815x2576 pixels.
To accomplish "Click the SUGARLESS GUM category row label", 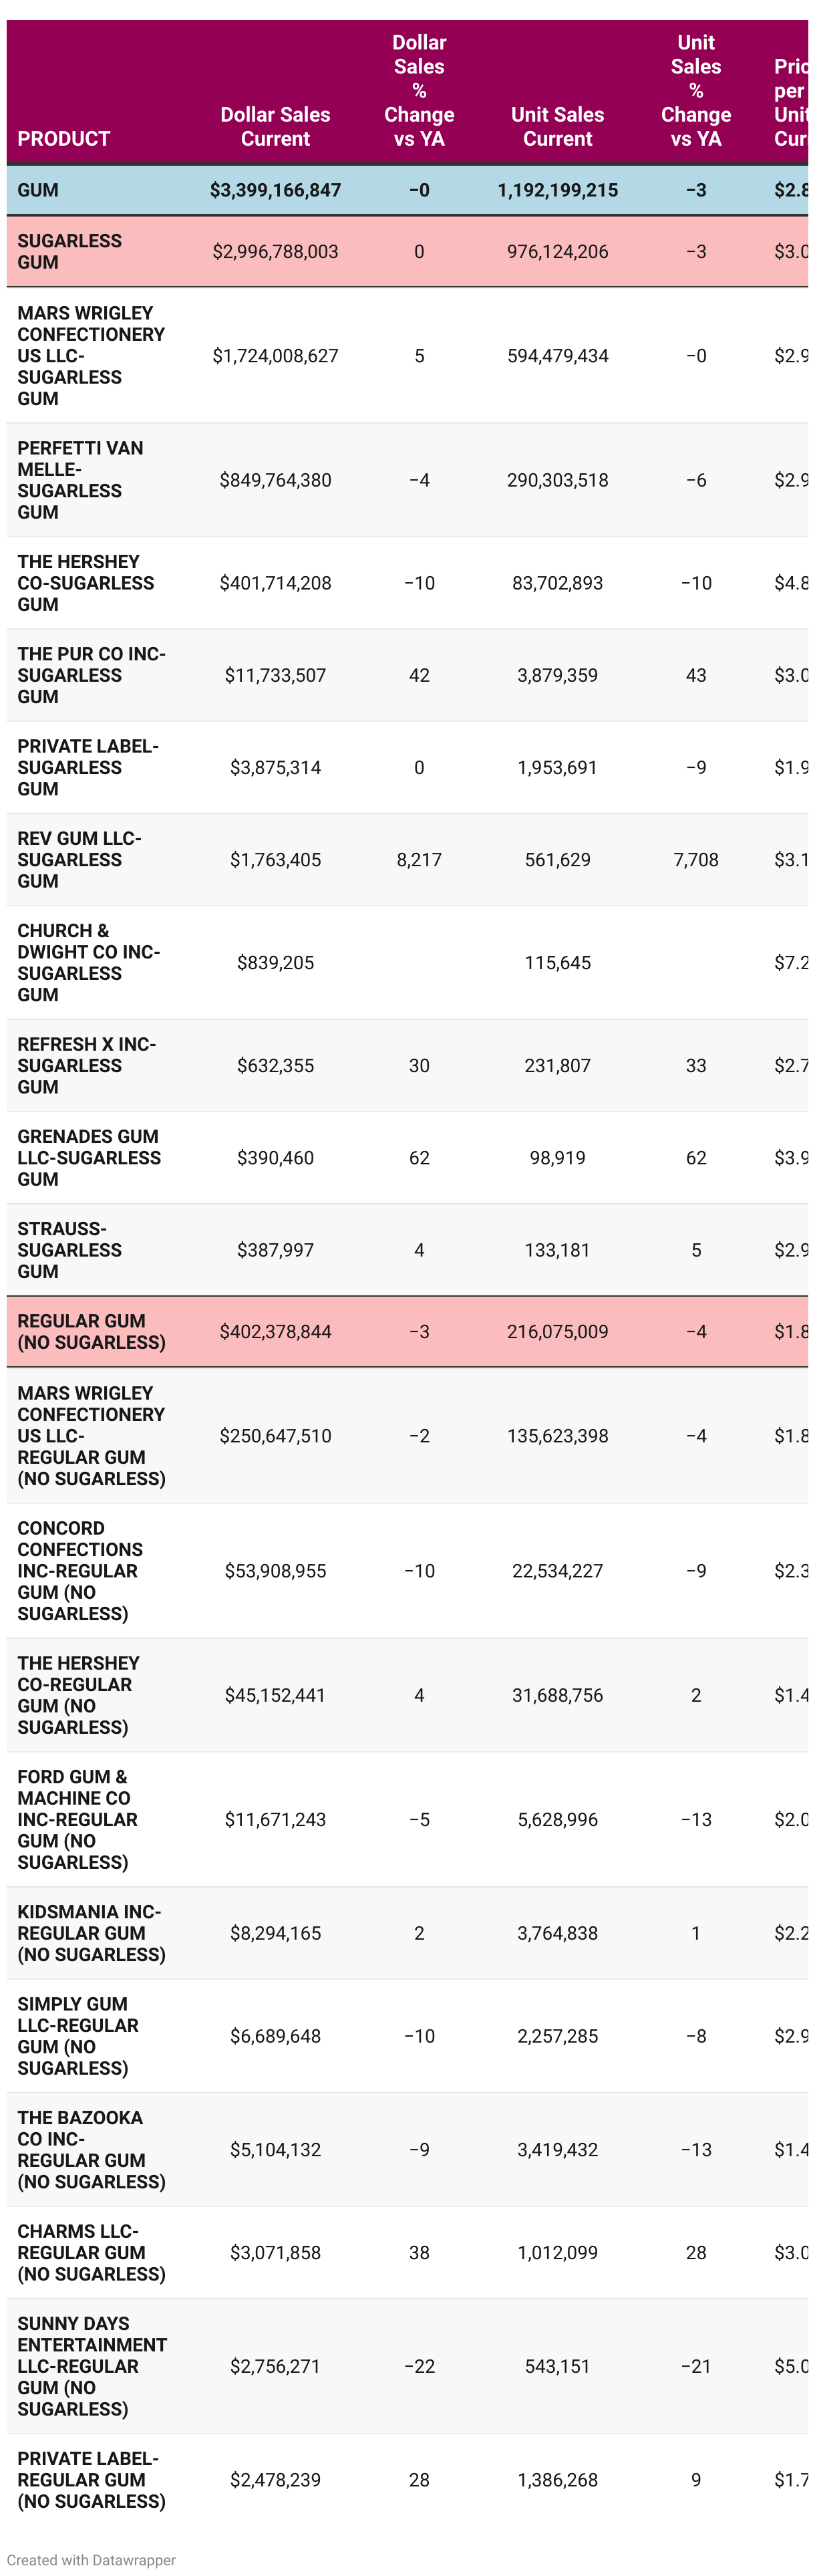I will tap(69, 251).
